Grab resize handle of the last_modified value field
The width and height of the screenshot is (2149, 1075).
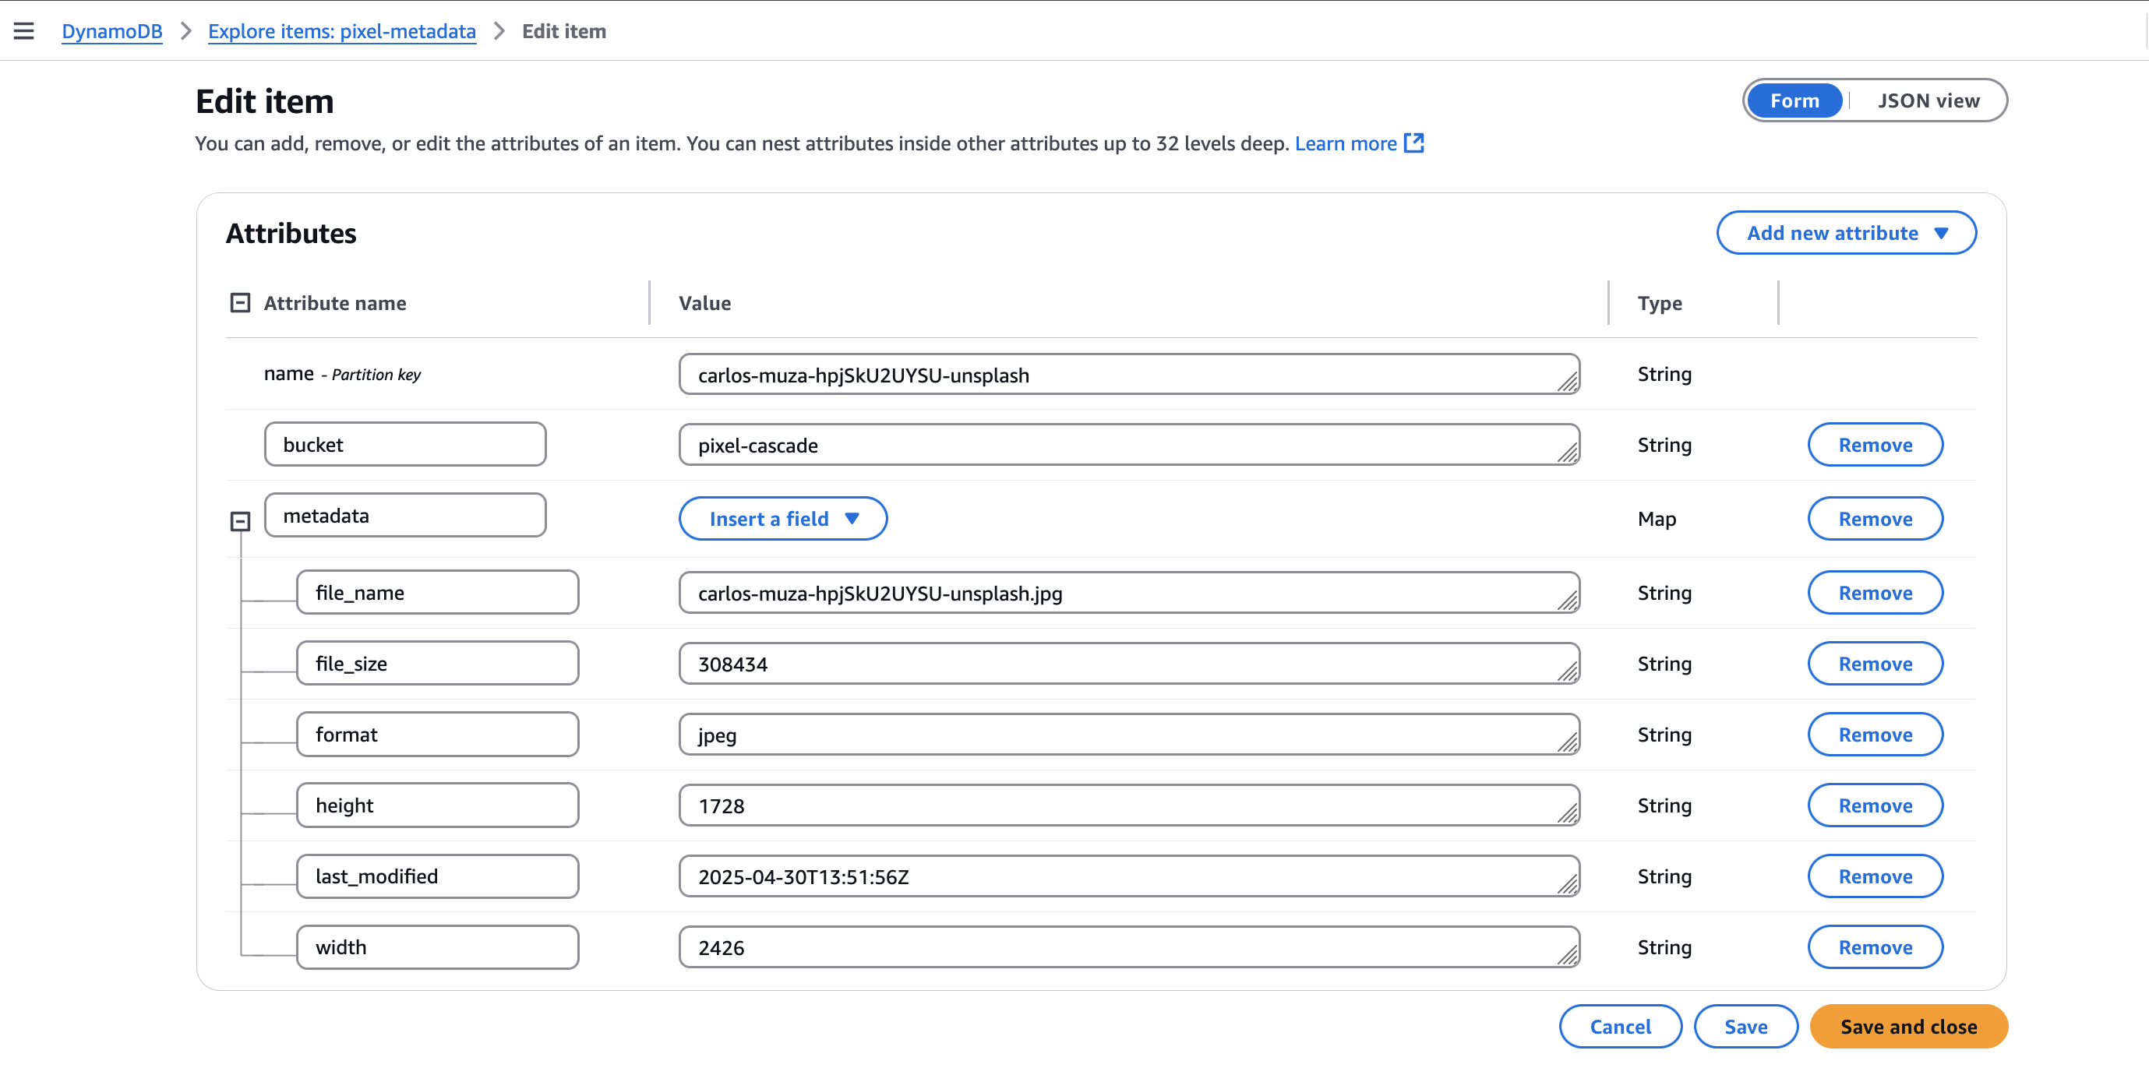(1568, 885)
